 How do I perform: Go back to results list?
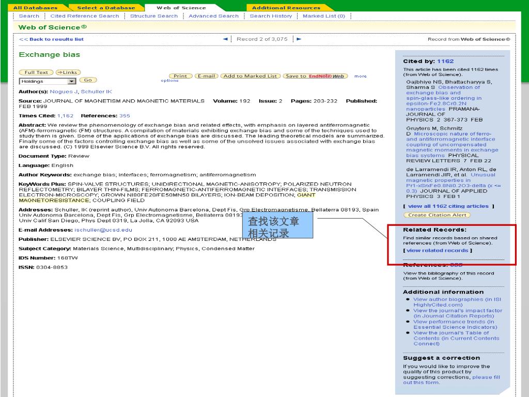coord(51,39)
